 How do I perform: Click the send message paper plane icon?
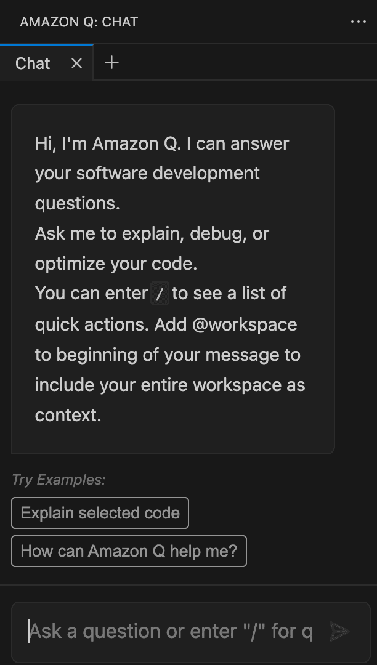[x=338, y=631]
